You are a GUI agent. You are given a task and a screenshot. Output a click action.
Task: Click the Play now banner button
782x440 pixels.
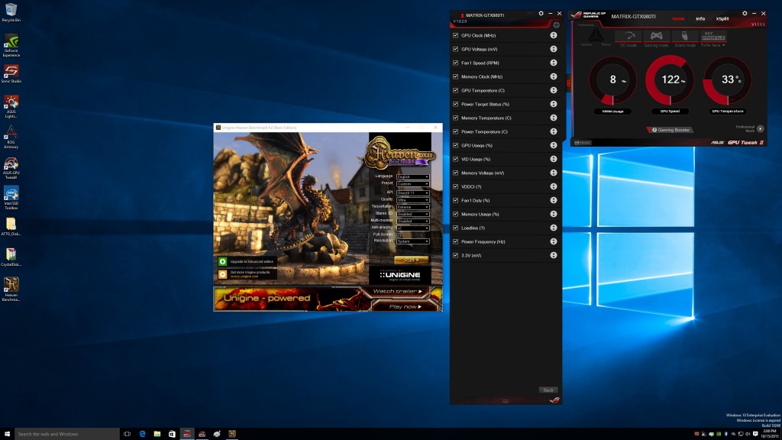[x=405, y=306]
